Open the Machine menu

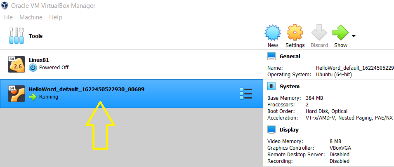coord(31,17)
